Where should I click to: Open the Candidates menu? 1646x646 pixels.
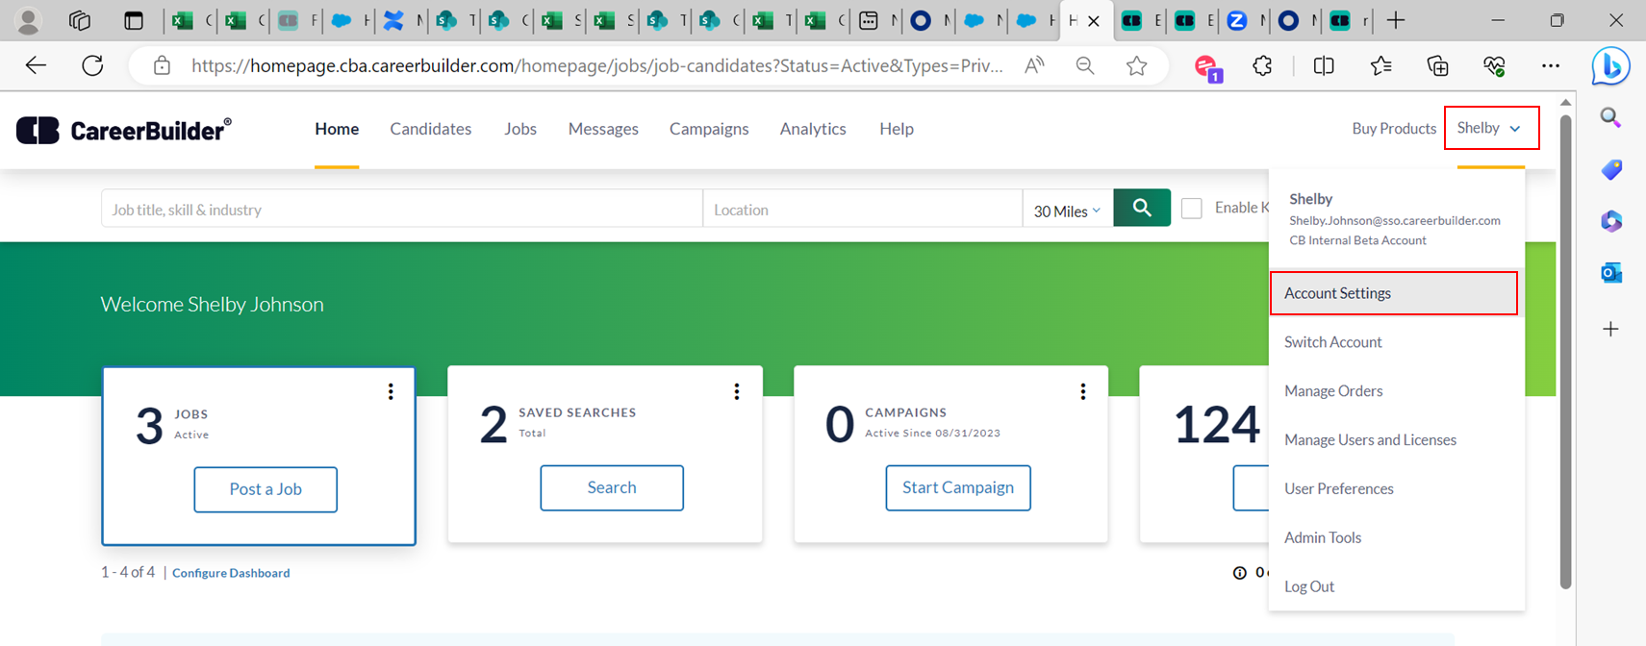coord(430,129)
